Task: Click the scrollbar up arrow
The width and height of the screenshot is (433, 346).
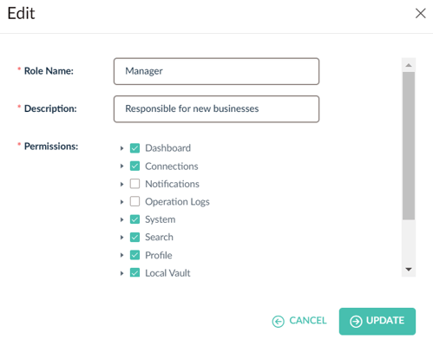Action: (409, 65)
